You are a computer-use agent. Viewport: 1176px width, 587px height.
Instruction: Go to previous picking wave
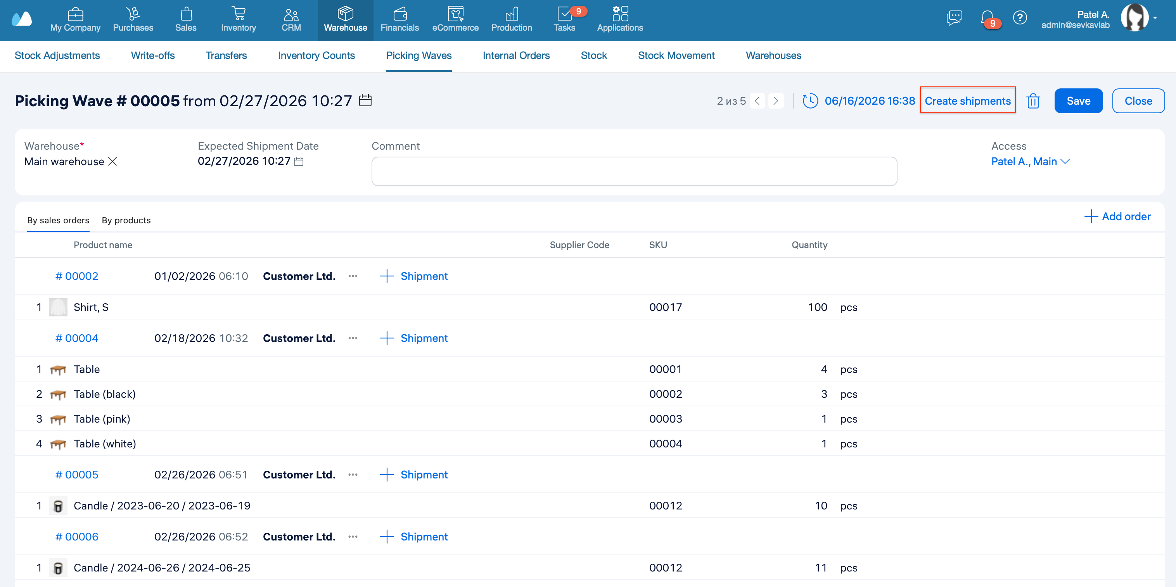757,101
